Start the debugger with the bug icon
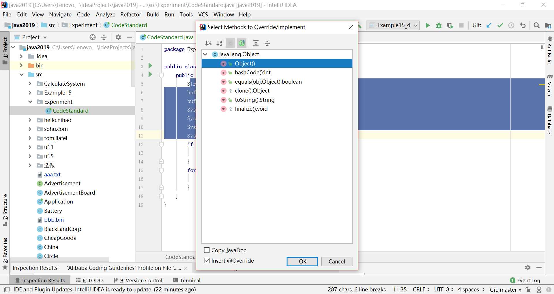Image resolution: width=554 pixels, height=294 pixels. click(x=439, y=25)
